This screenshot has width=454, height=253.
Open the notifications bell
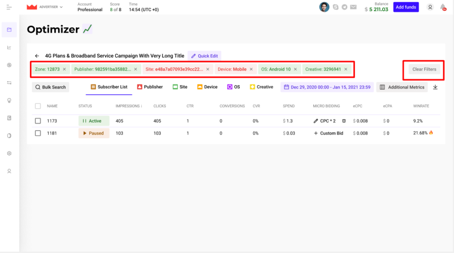tap(443, 7)
